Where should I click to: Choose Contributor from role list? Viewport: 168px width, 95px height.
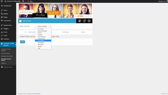point(43,37)
